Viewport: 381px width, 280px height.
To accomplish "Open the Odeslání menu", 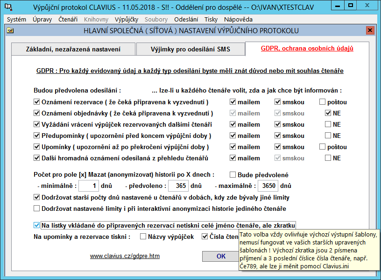I will coord(186,20).
